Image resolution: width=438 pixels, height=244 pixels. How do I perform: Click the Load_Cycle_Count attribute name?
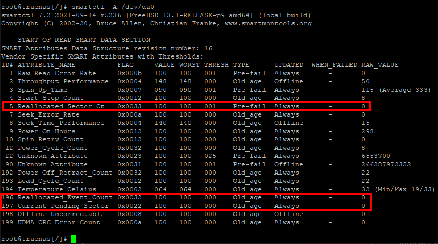tap(51, 181)
